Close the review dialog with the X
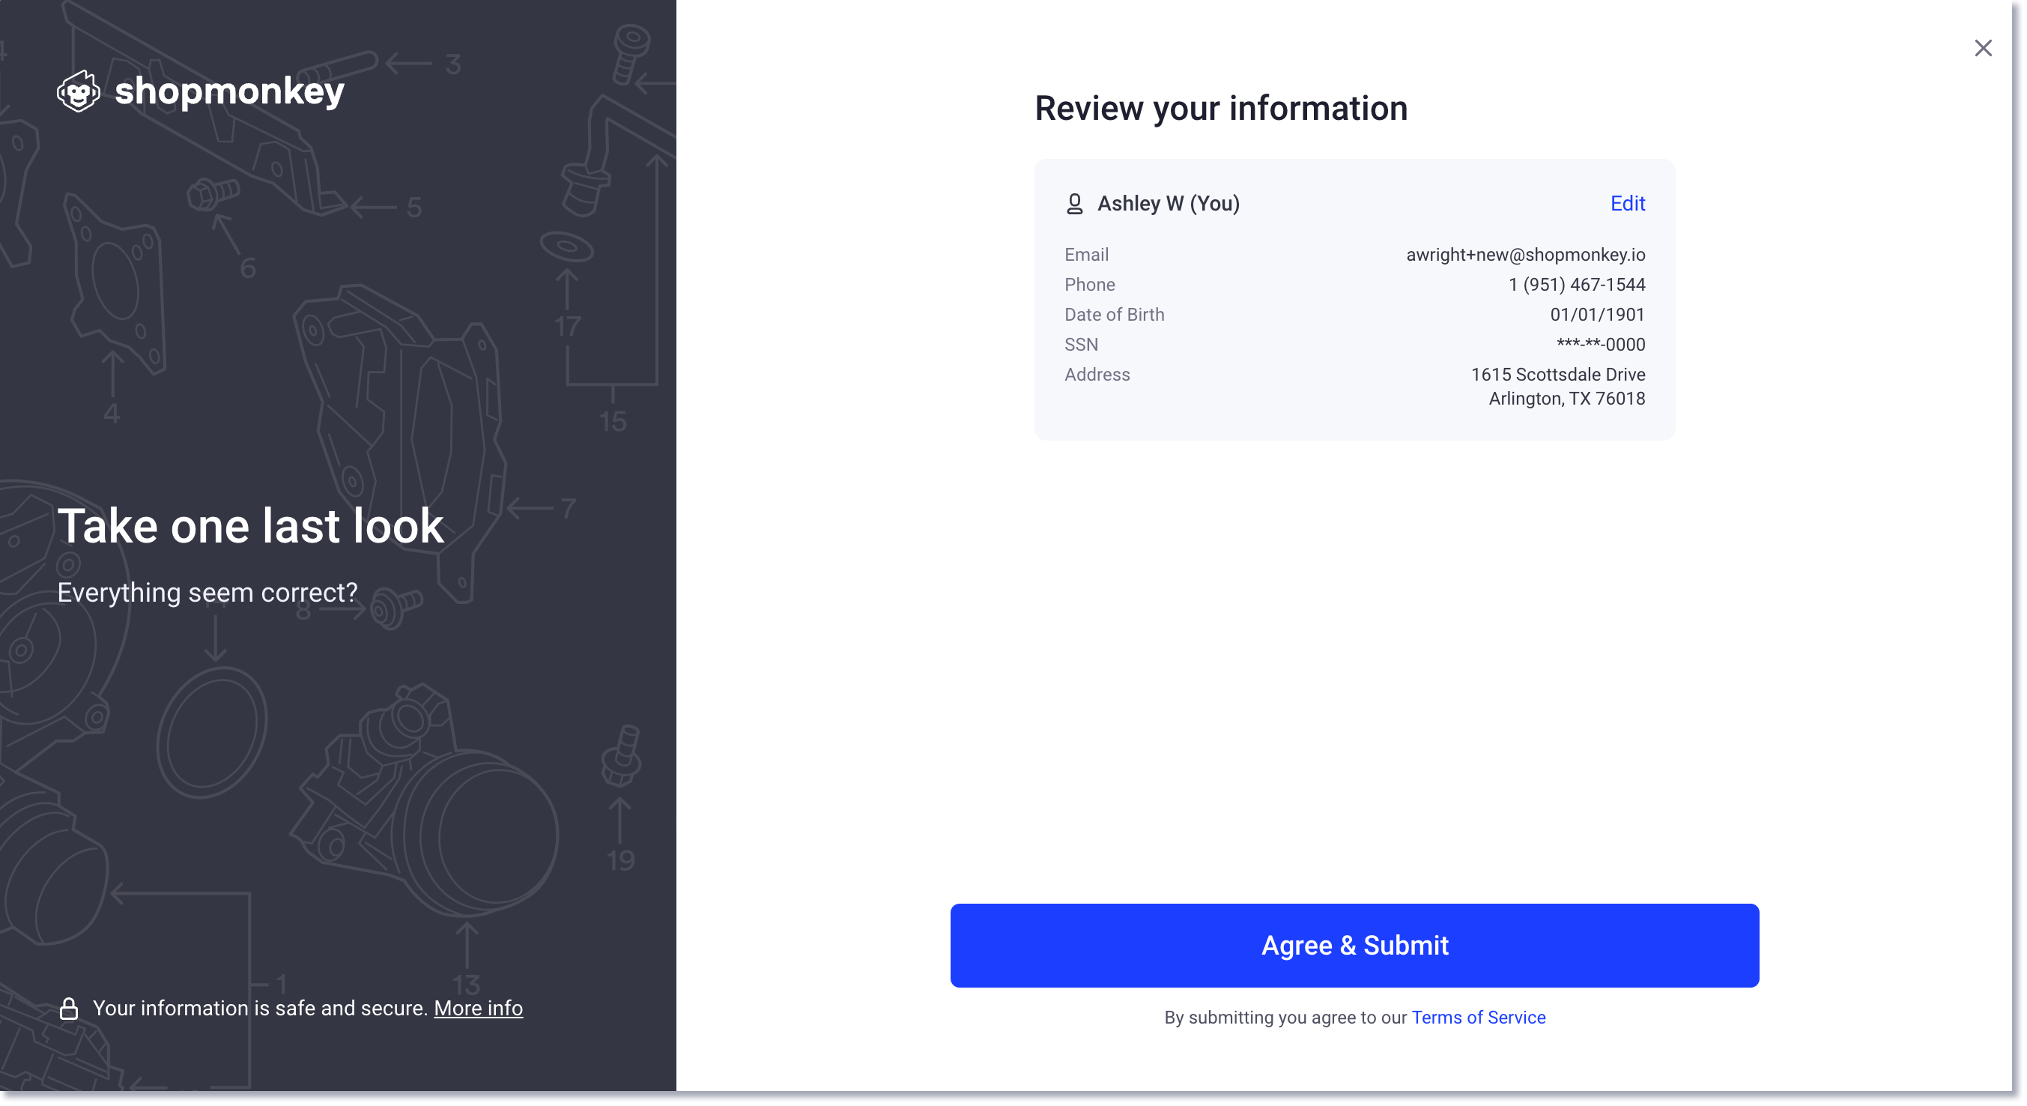Screen dimensions: 2027x1106 tap(1982, 48)
